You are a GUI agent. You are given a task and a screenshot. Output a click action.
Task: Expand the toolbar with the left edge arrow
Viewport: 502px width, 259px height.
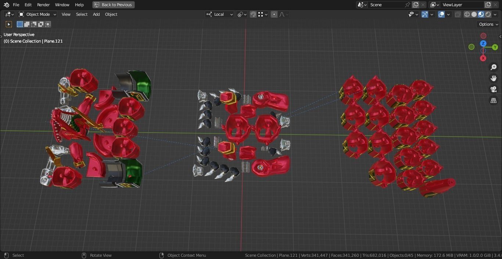tap(1, 36)
